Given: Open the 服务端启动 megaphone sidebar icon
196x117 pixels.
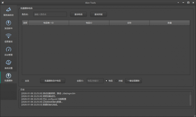Looking at the screenshot, I should point(8,9).
